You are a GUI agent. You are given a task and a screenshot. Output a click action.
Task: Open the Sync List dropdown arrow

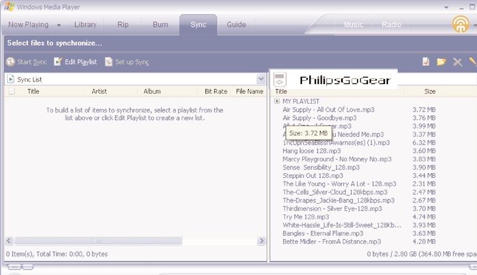(260, 79)
